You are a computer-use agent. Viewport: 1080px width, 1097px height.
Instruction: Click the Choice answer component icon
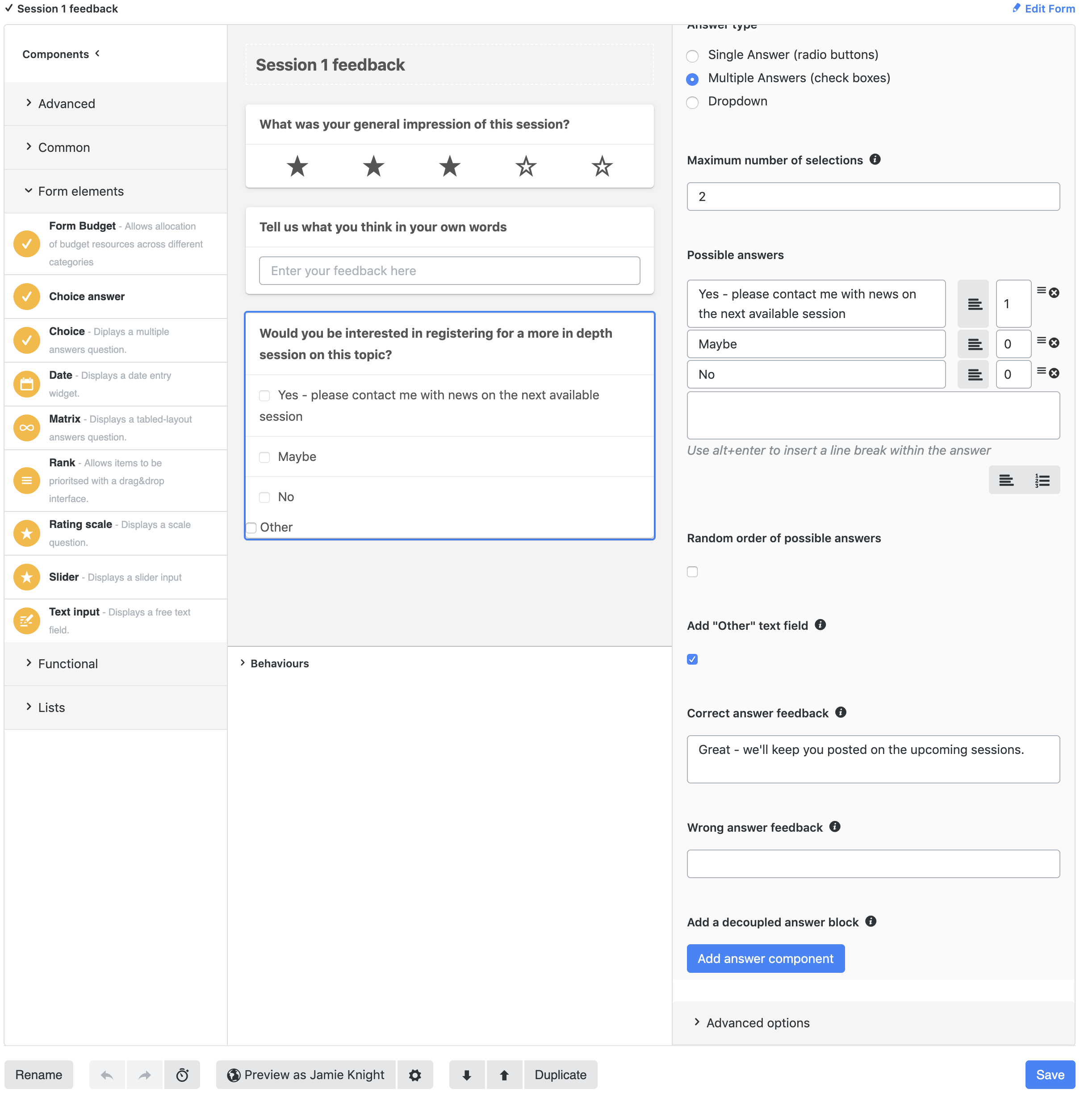(x=27, y=297)
